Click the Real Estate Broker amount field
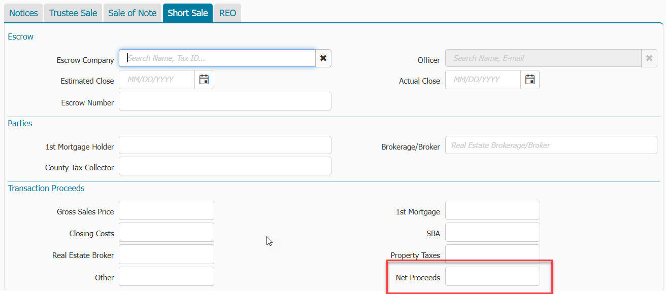Image resolution: width=666 pixels, height=294 pixels. pyautogui.click(x=166, y=254)
